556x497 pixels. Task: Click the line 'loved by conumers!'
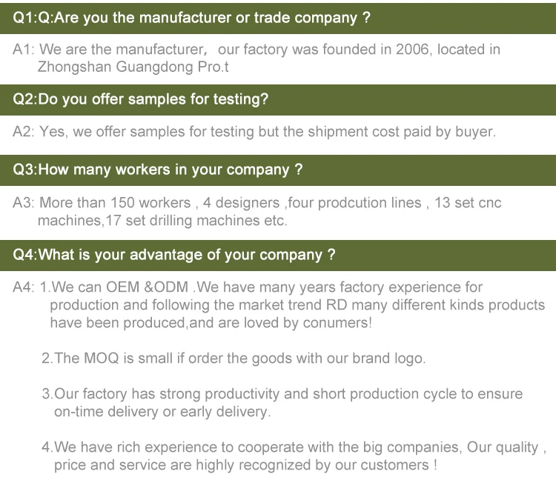(211, 323)
